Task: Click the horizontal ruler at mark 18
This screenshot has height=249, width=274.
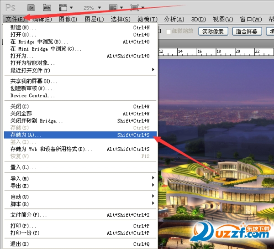Action: click(x=219, y=52)
